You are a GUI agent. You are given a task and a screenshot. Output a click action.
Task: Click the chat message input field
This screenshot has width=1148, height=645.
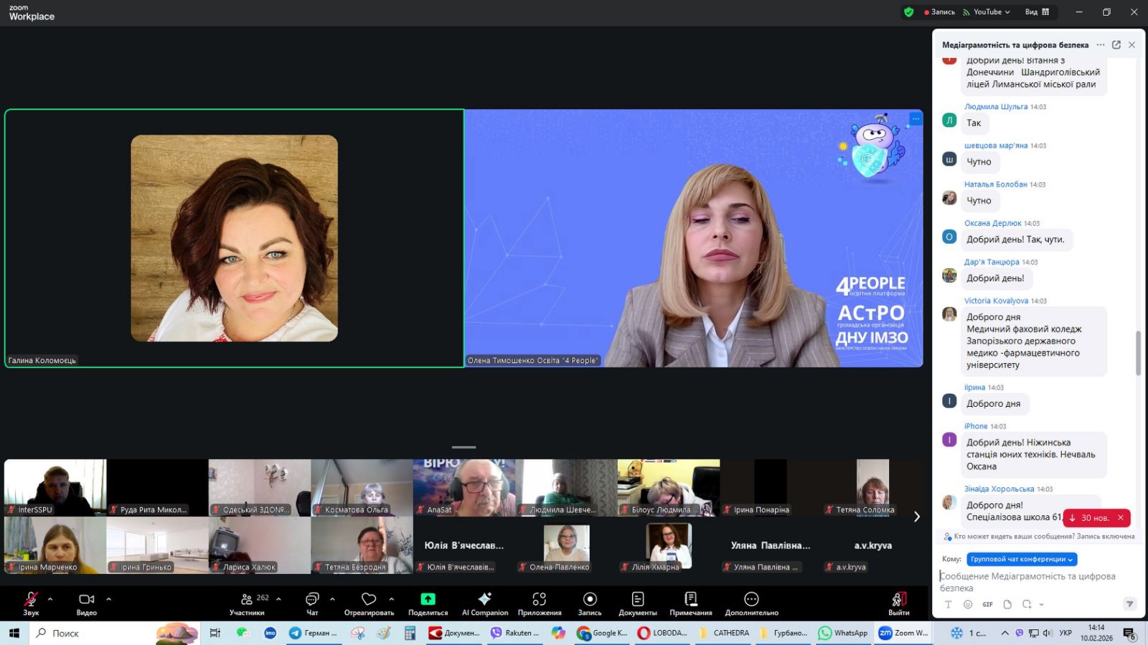click(x=1033, y=581)
